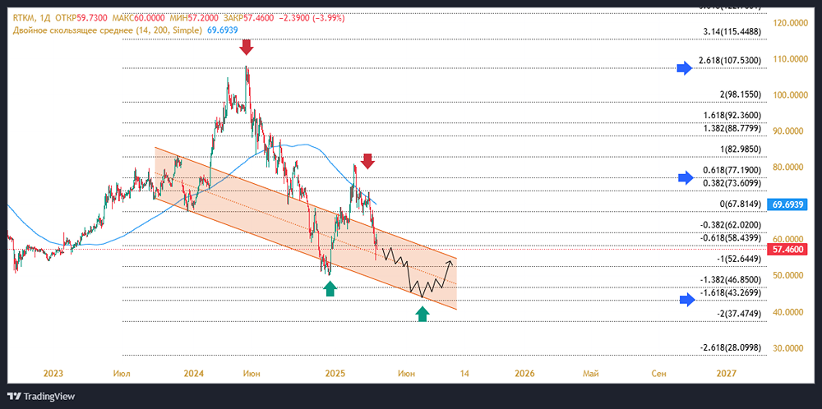The height and width of the screenshot is (409, 822).
Task: Click the 2025 time axis label
Action: pyautogui.click(x=335, y=374)
